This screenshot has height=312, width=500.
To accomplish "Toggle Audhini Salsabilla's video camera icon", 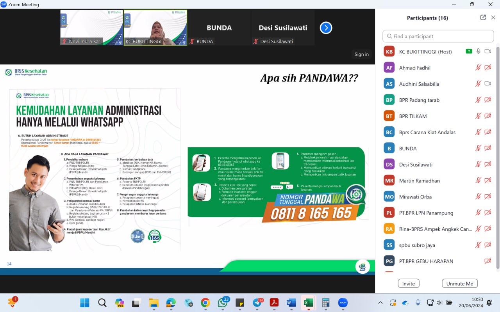I will click(x=487, y=83).
